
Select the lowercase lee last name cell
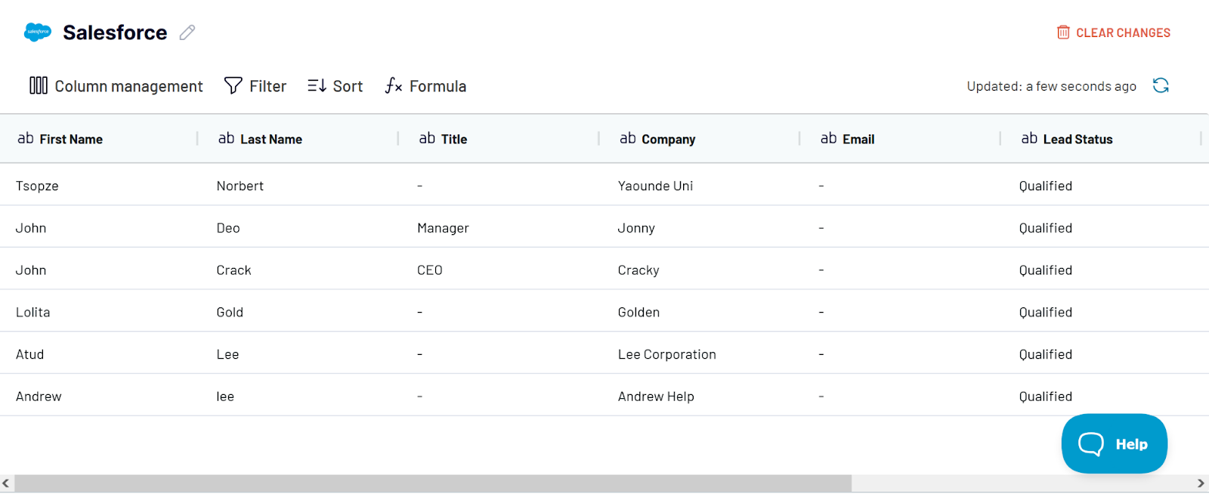[x=225, y=397]
